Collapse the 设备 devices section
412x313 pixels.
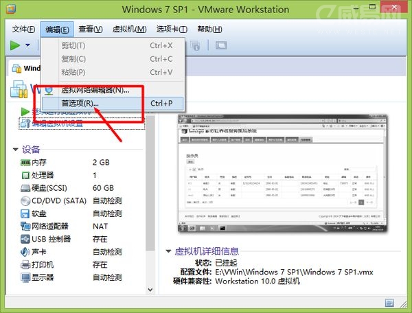(x=16, y=150)
